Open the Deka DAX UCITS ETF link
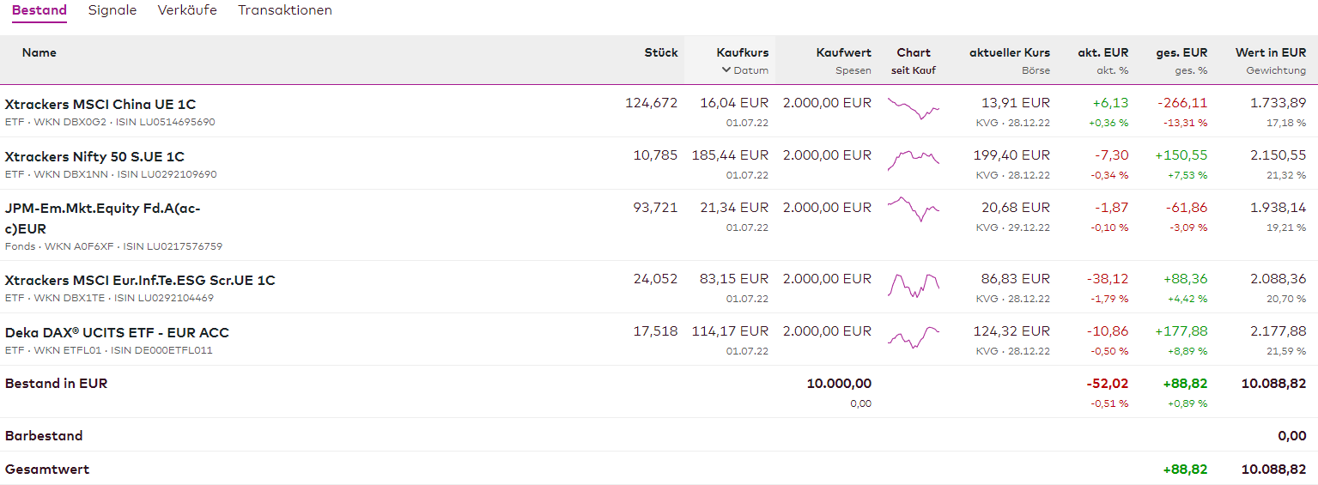 [x=117, y=333]
